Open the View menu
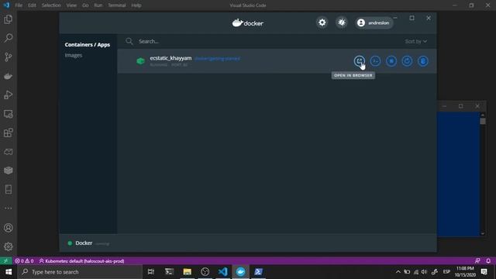Screen dimensions: 496x279 pyautogui.click(x=71, y=5)
